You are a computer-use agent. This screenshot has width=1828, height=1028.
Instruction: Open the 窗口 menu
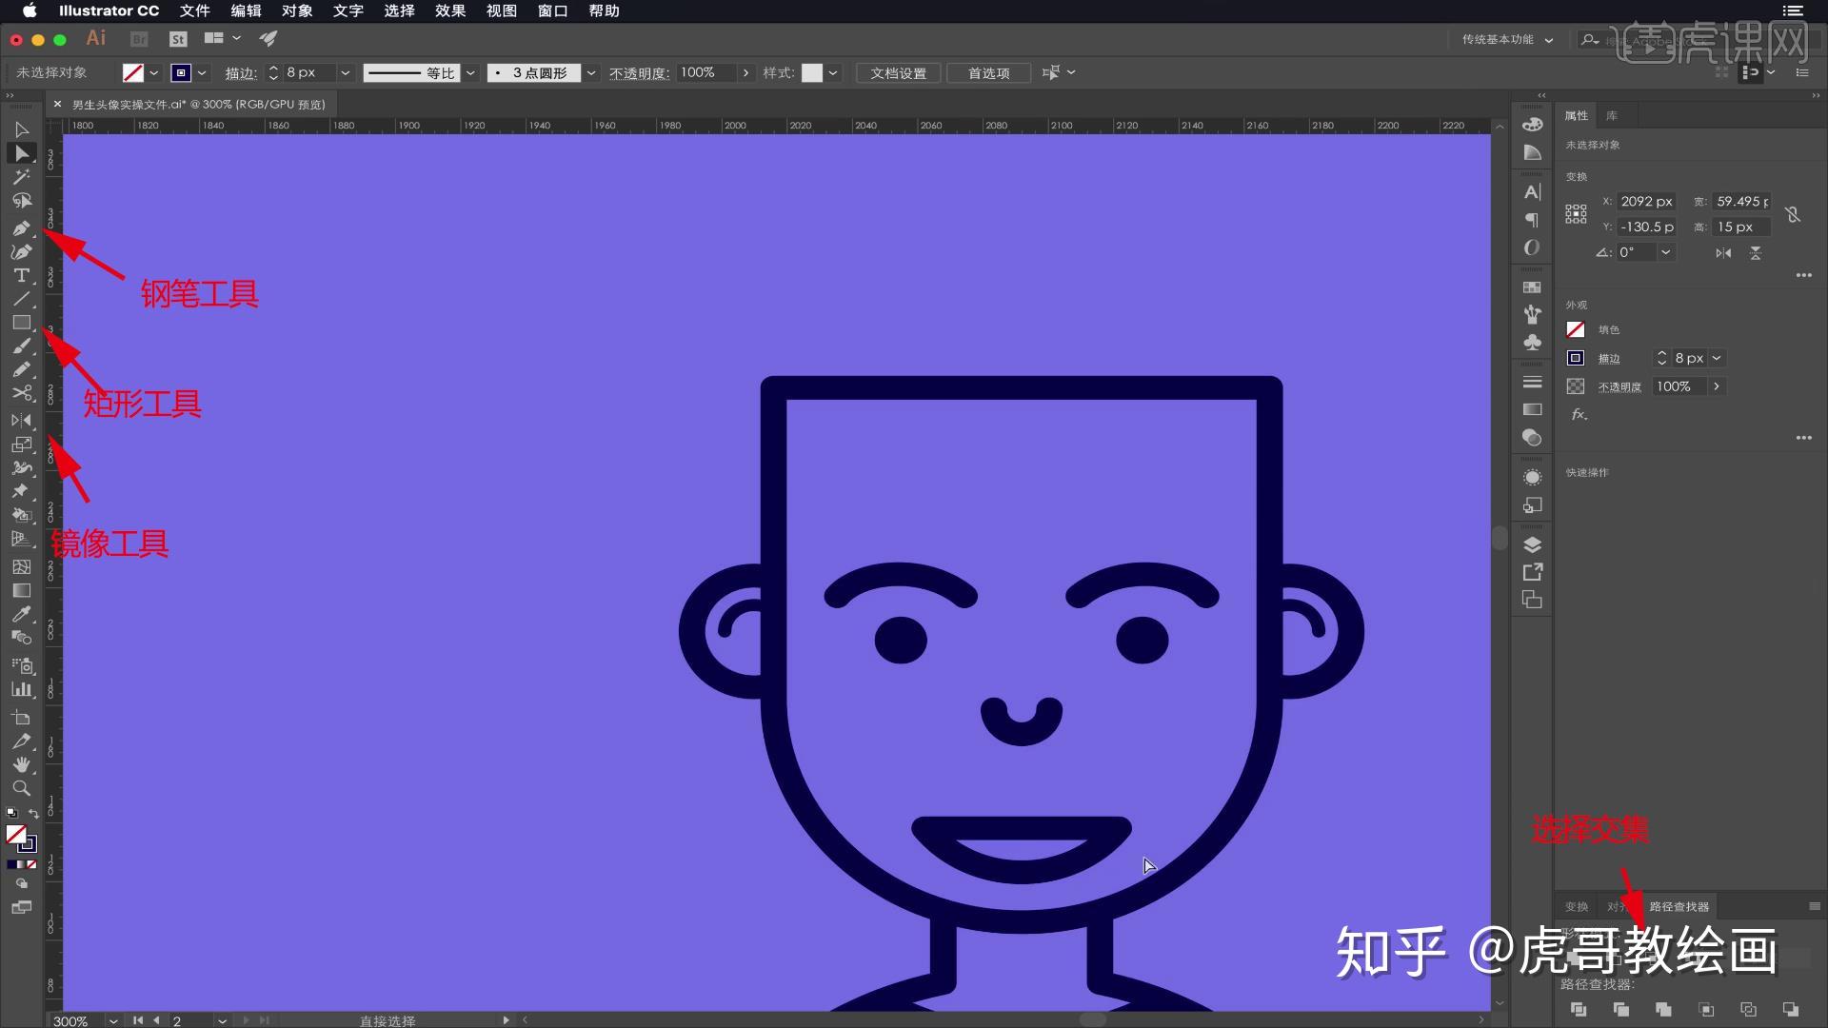click(552, 10)
